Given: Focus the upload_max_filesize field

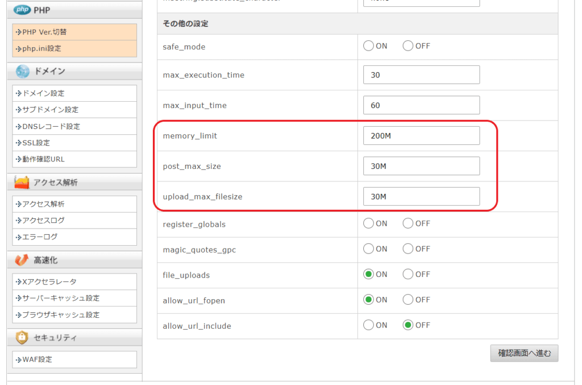Looking at the screenshot, I should point(421,196).
